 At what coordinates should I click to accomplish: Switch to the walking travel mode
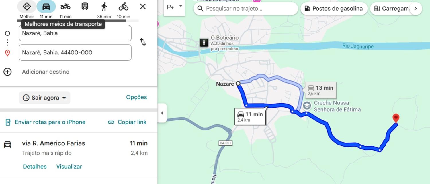(x=104, y=7)
